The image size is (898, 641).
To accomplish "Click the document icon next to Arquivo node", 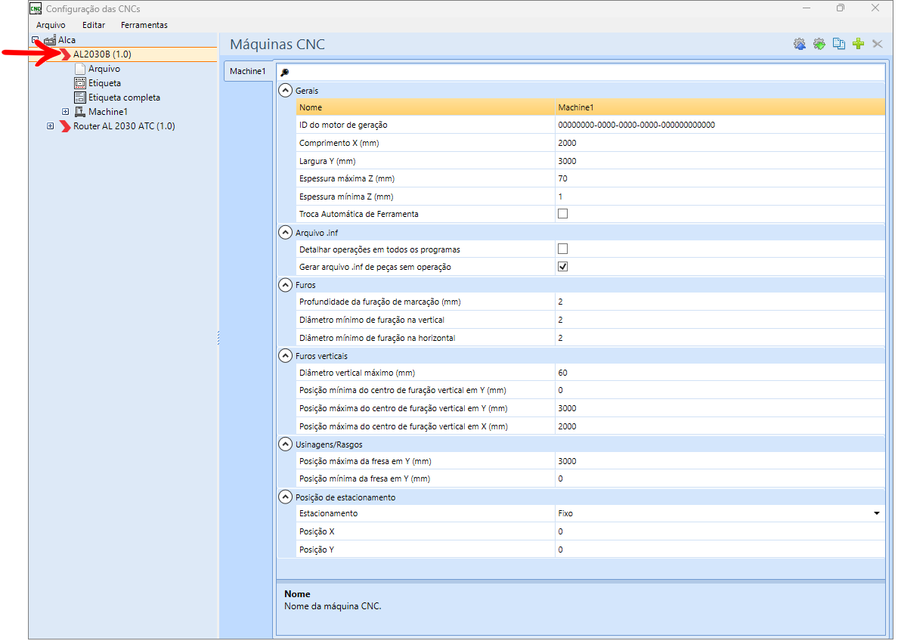I will (x=80, y=69).
